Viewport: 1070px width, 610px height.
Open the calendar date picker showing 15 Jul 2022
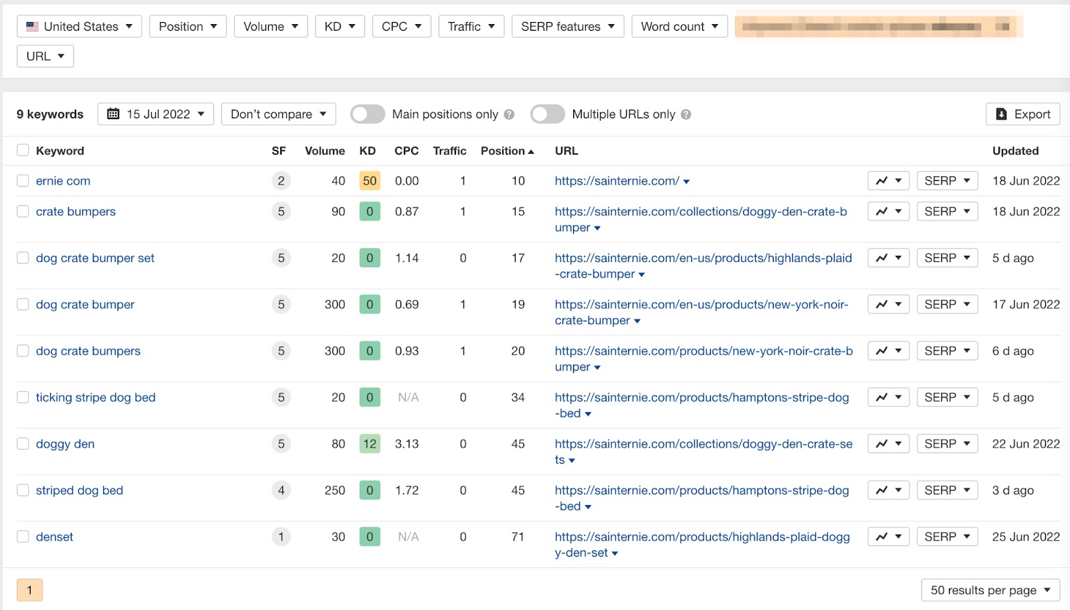click(x=155, y=114)
